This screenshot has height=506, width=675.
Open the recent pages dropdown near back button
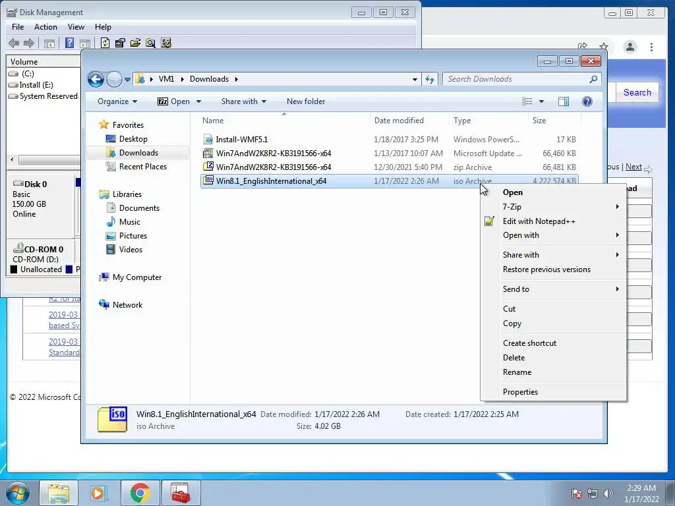127,80
